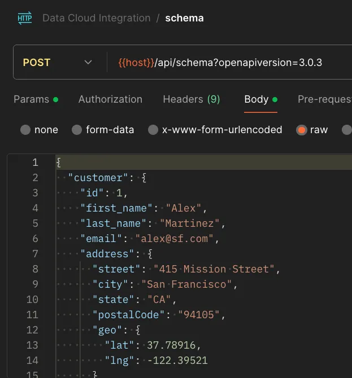This screenshot has width=352, height=378.
Task: Open the Data Cloud Integration breadcrumb
Action: (x=96, y=18)
